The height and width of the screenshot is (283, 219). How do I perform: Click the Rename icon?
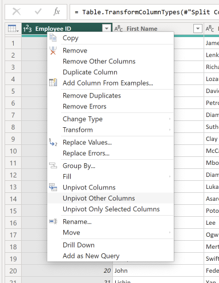(53, 221)
